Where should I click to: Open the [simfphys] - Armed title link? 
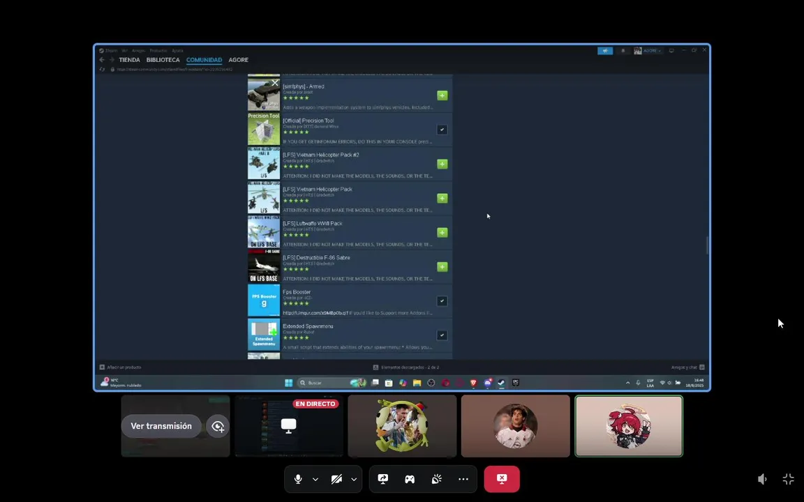[304, 86]
